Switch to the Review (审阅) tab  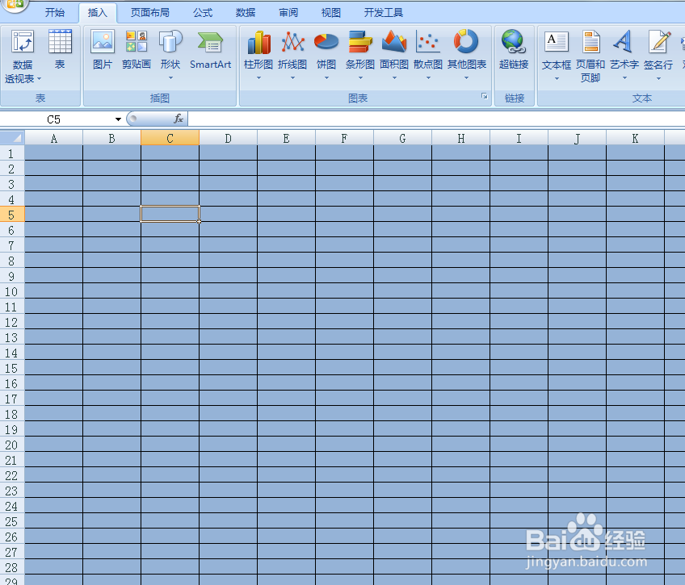pyautogui.click(x=288, y=13)
